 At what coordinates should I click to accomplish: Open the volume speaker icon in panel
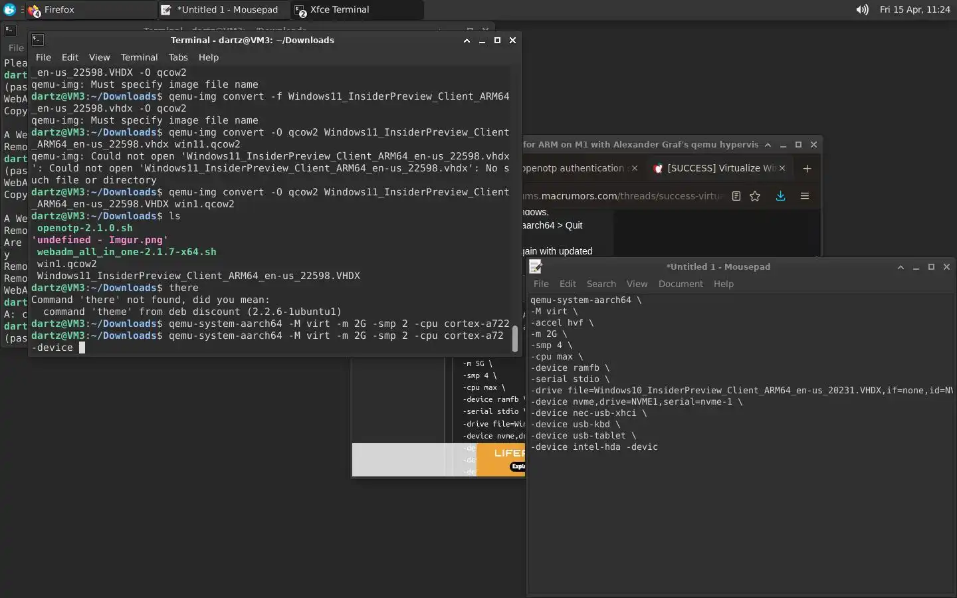(862, 9)
